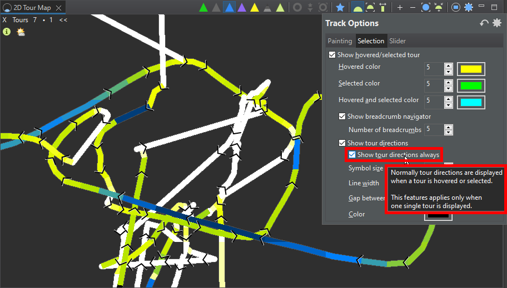This screenshot has width=507, height=288.
Task: Select the blue triangle tour color icon
Action: pyautogui.click(x=229, y=7)
